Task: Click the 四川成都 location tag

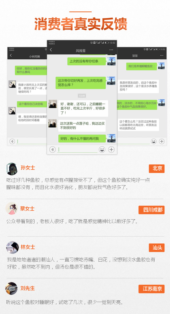Action: coord(151,210)
